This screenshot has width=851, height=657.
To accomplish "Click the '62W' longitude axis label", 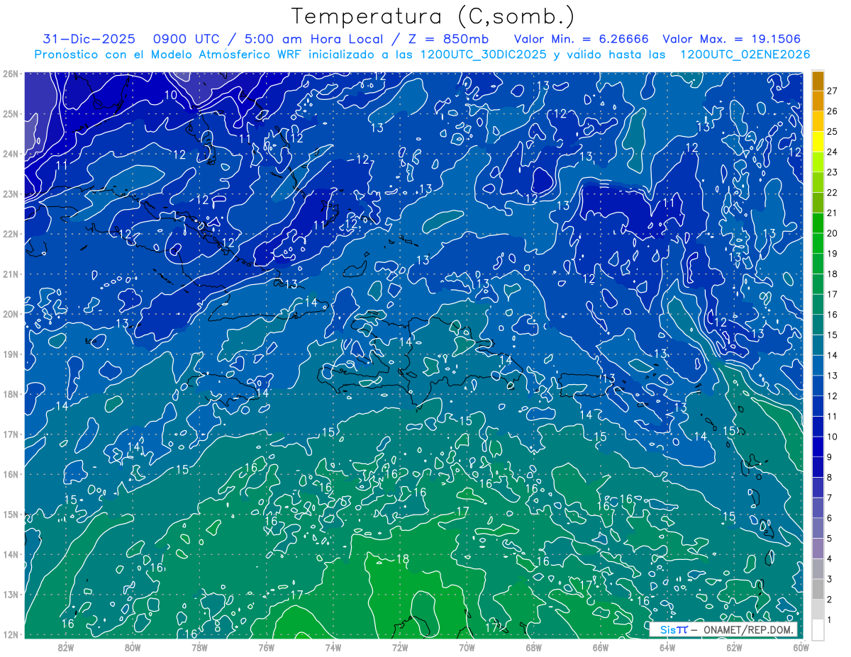I will click(734, 646).
